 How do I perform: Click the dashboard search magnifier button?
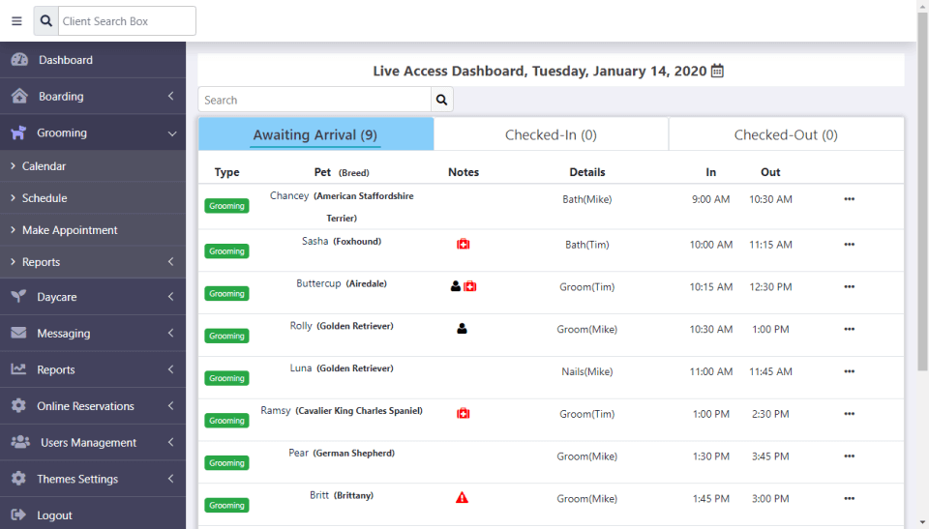441,100
